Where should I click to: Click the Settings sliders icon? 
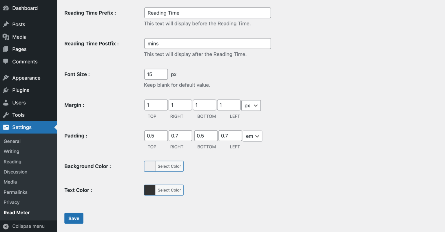[x=6, y=127]
